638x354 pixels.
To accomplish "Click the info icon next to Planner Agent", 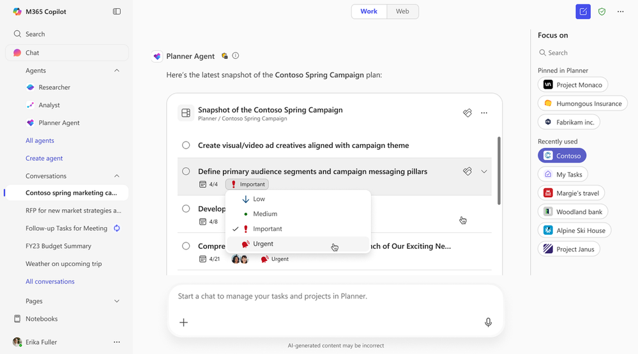I will [236, 55].
